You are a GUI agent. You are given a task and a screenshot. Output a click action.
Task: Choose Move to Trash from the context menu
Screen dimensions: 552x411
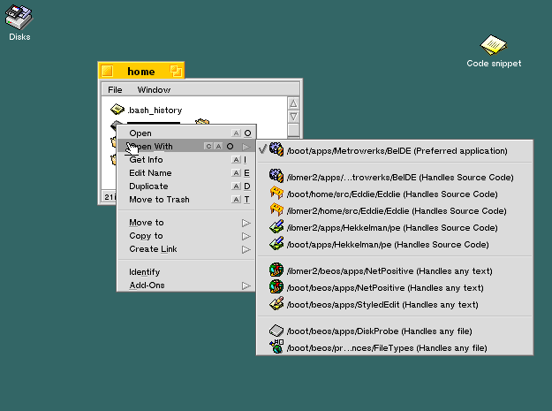(185, 200)
